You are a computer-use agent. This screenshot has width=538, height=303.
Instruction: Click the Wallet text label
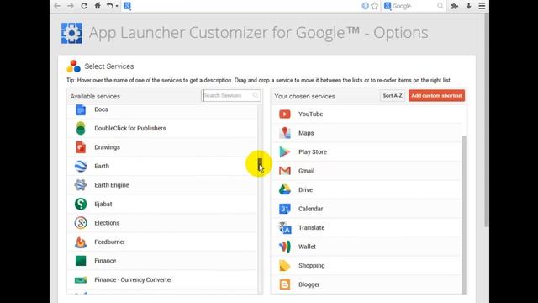[x=307, y=247]
